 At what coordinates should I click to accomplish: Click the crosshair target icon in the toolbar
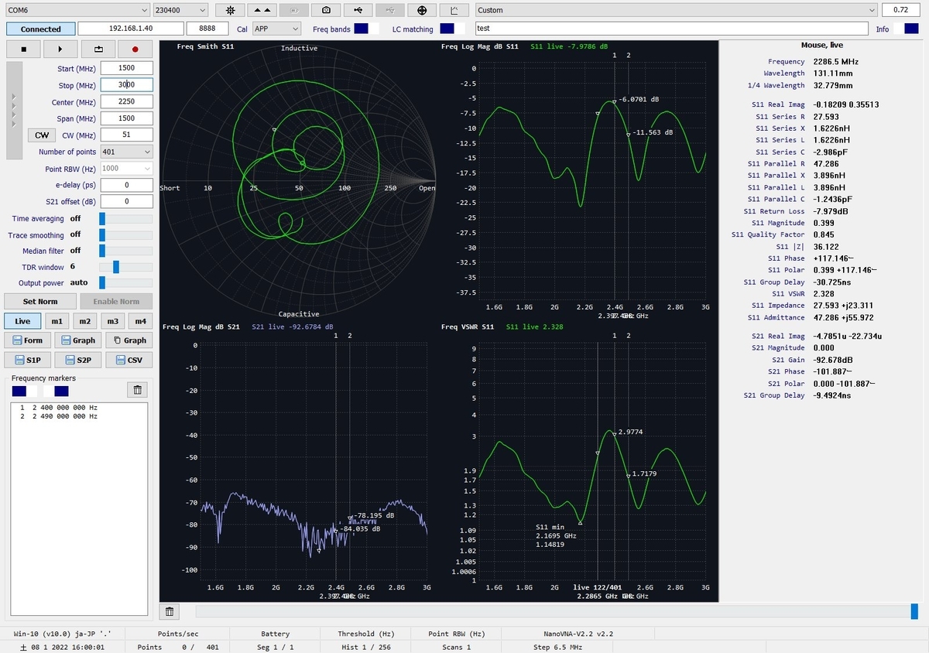pyautogui.click(x=421, y=10)
